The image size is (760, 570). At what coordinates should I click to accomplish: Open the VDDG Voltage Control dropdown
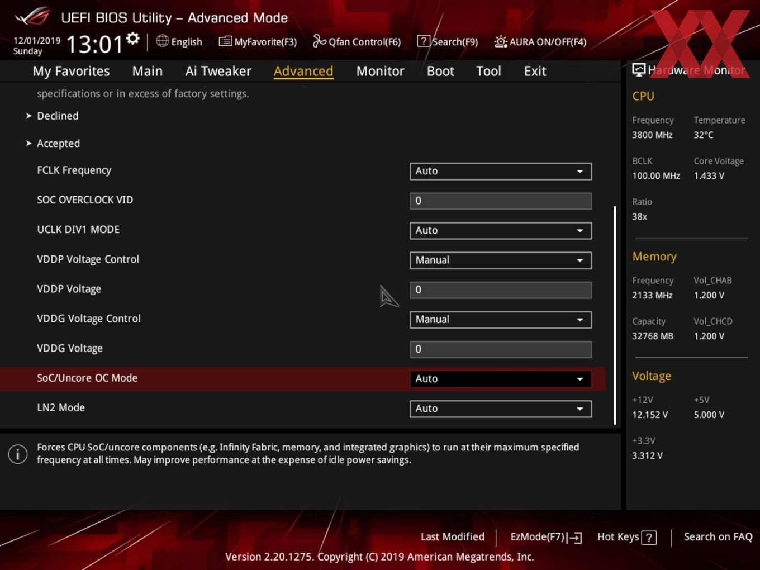[x=501, y=319]
